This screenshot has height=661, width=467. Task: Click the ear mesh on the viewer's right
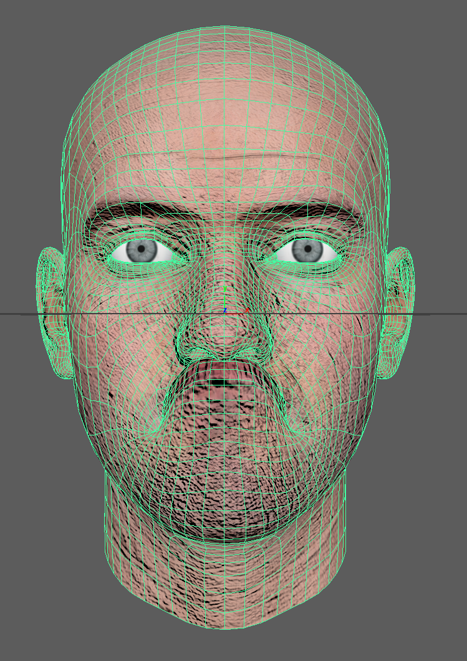pyautogui.click(x=396, y=313)
